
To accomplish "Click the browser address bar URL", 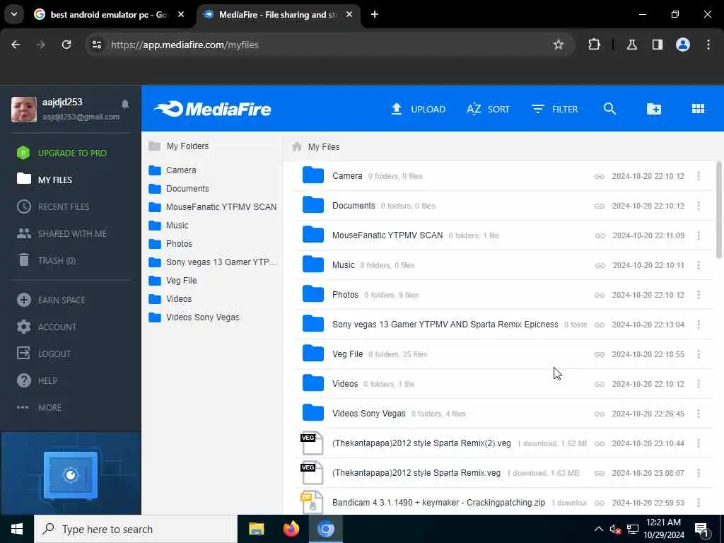I will click(x=185, y=45).
